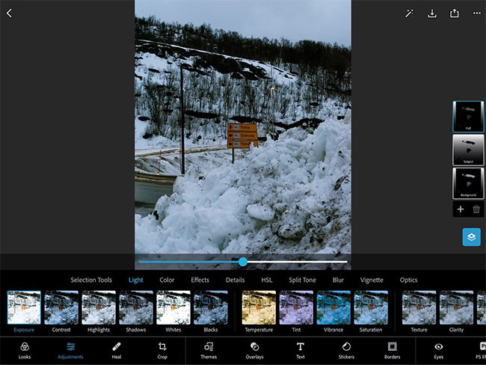Switch to the Details tab
The height and width of the screenshot is (365, 486).
[236, 280]
